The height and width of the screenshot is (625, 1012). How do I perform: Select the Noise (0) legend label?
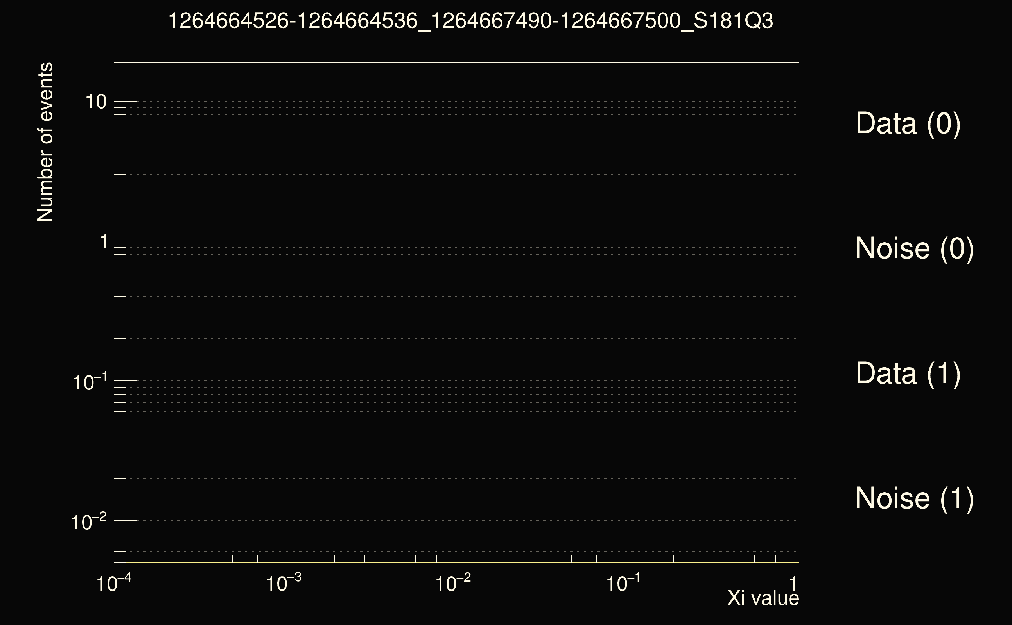pos(914,248)
